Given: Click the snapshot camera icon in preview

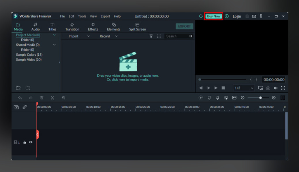Looking at the screenshot, I should click(x=268, y=88).
